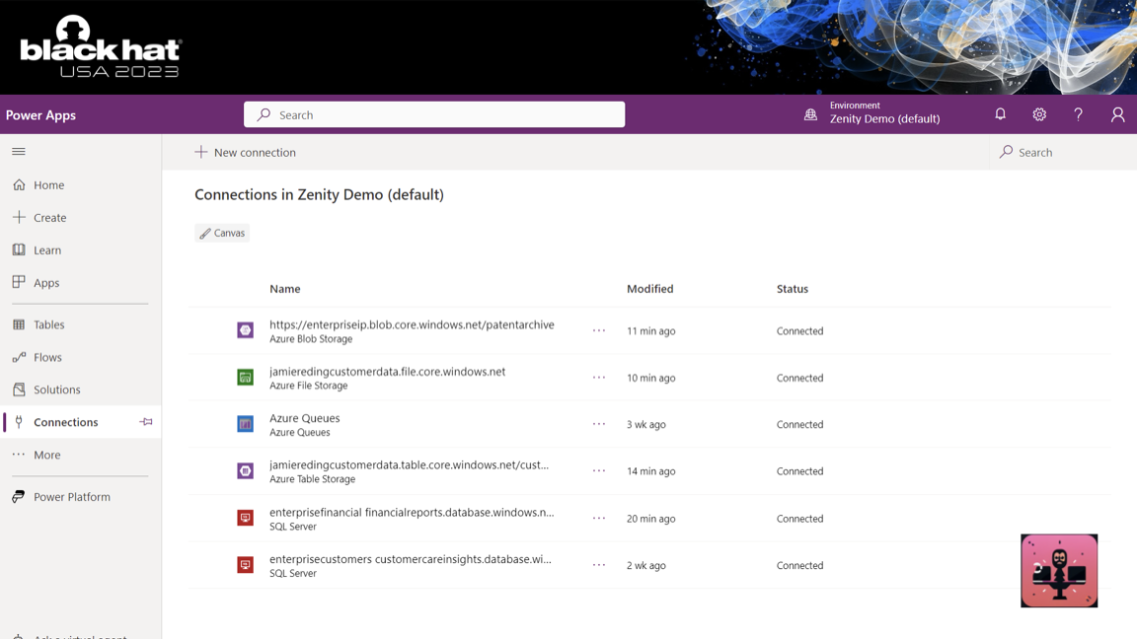Image resolution: width=1137 pixels, height=639 pixels.
Task: Open enterprisecustomers customercareinsights database connection
Action: tap(411, 559)
